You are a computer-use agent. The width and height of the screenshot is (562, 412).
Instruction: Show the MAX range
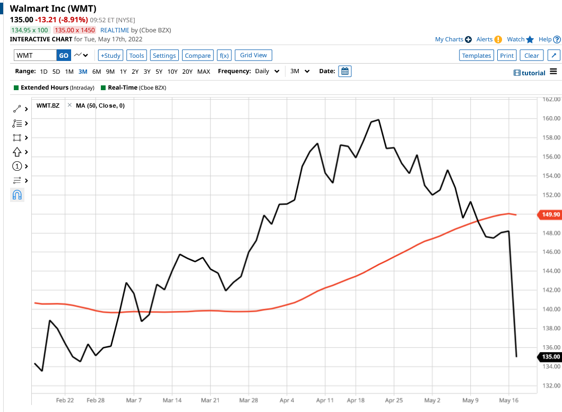point(204,72)
